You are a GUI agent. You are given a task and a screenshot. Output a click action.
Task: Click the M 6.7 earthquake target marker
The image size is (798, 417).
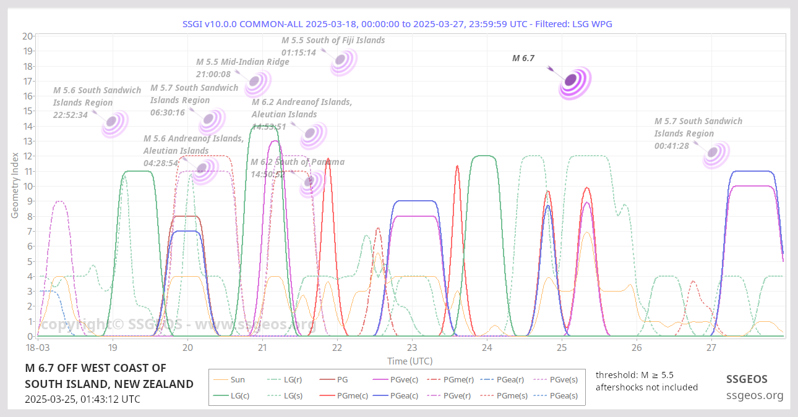575,83
